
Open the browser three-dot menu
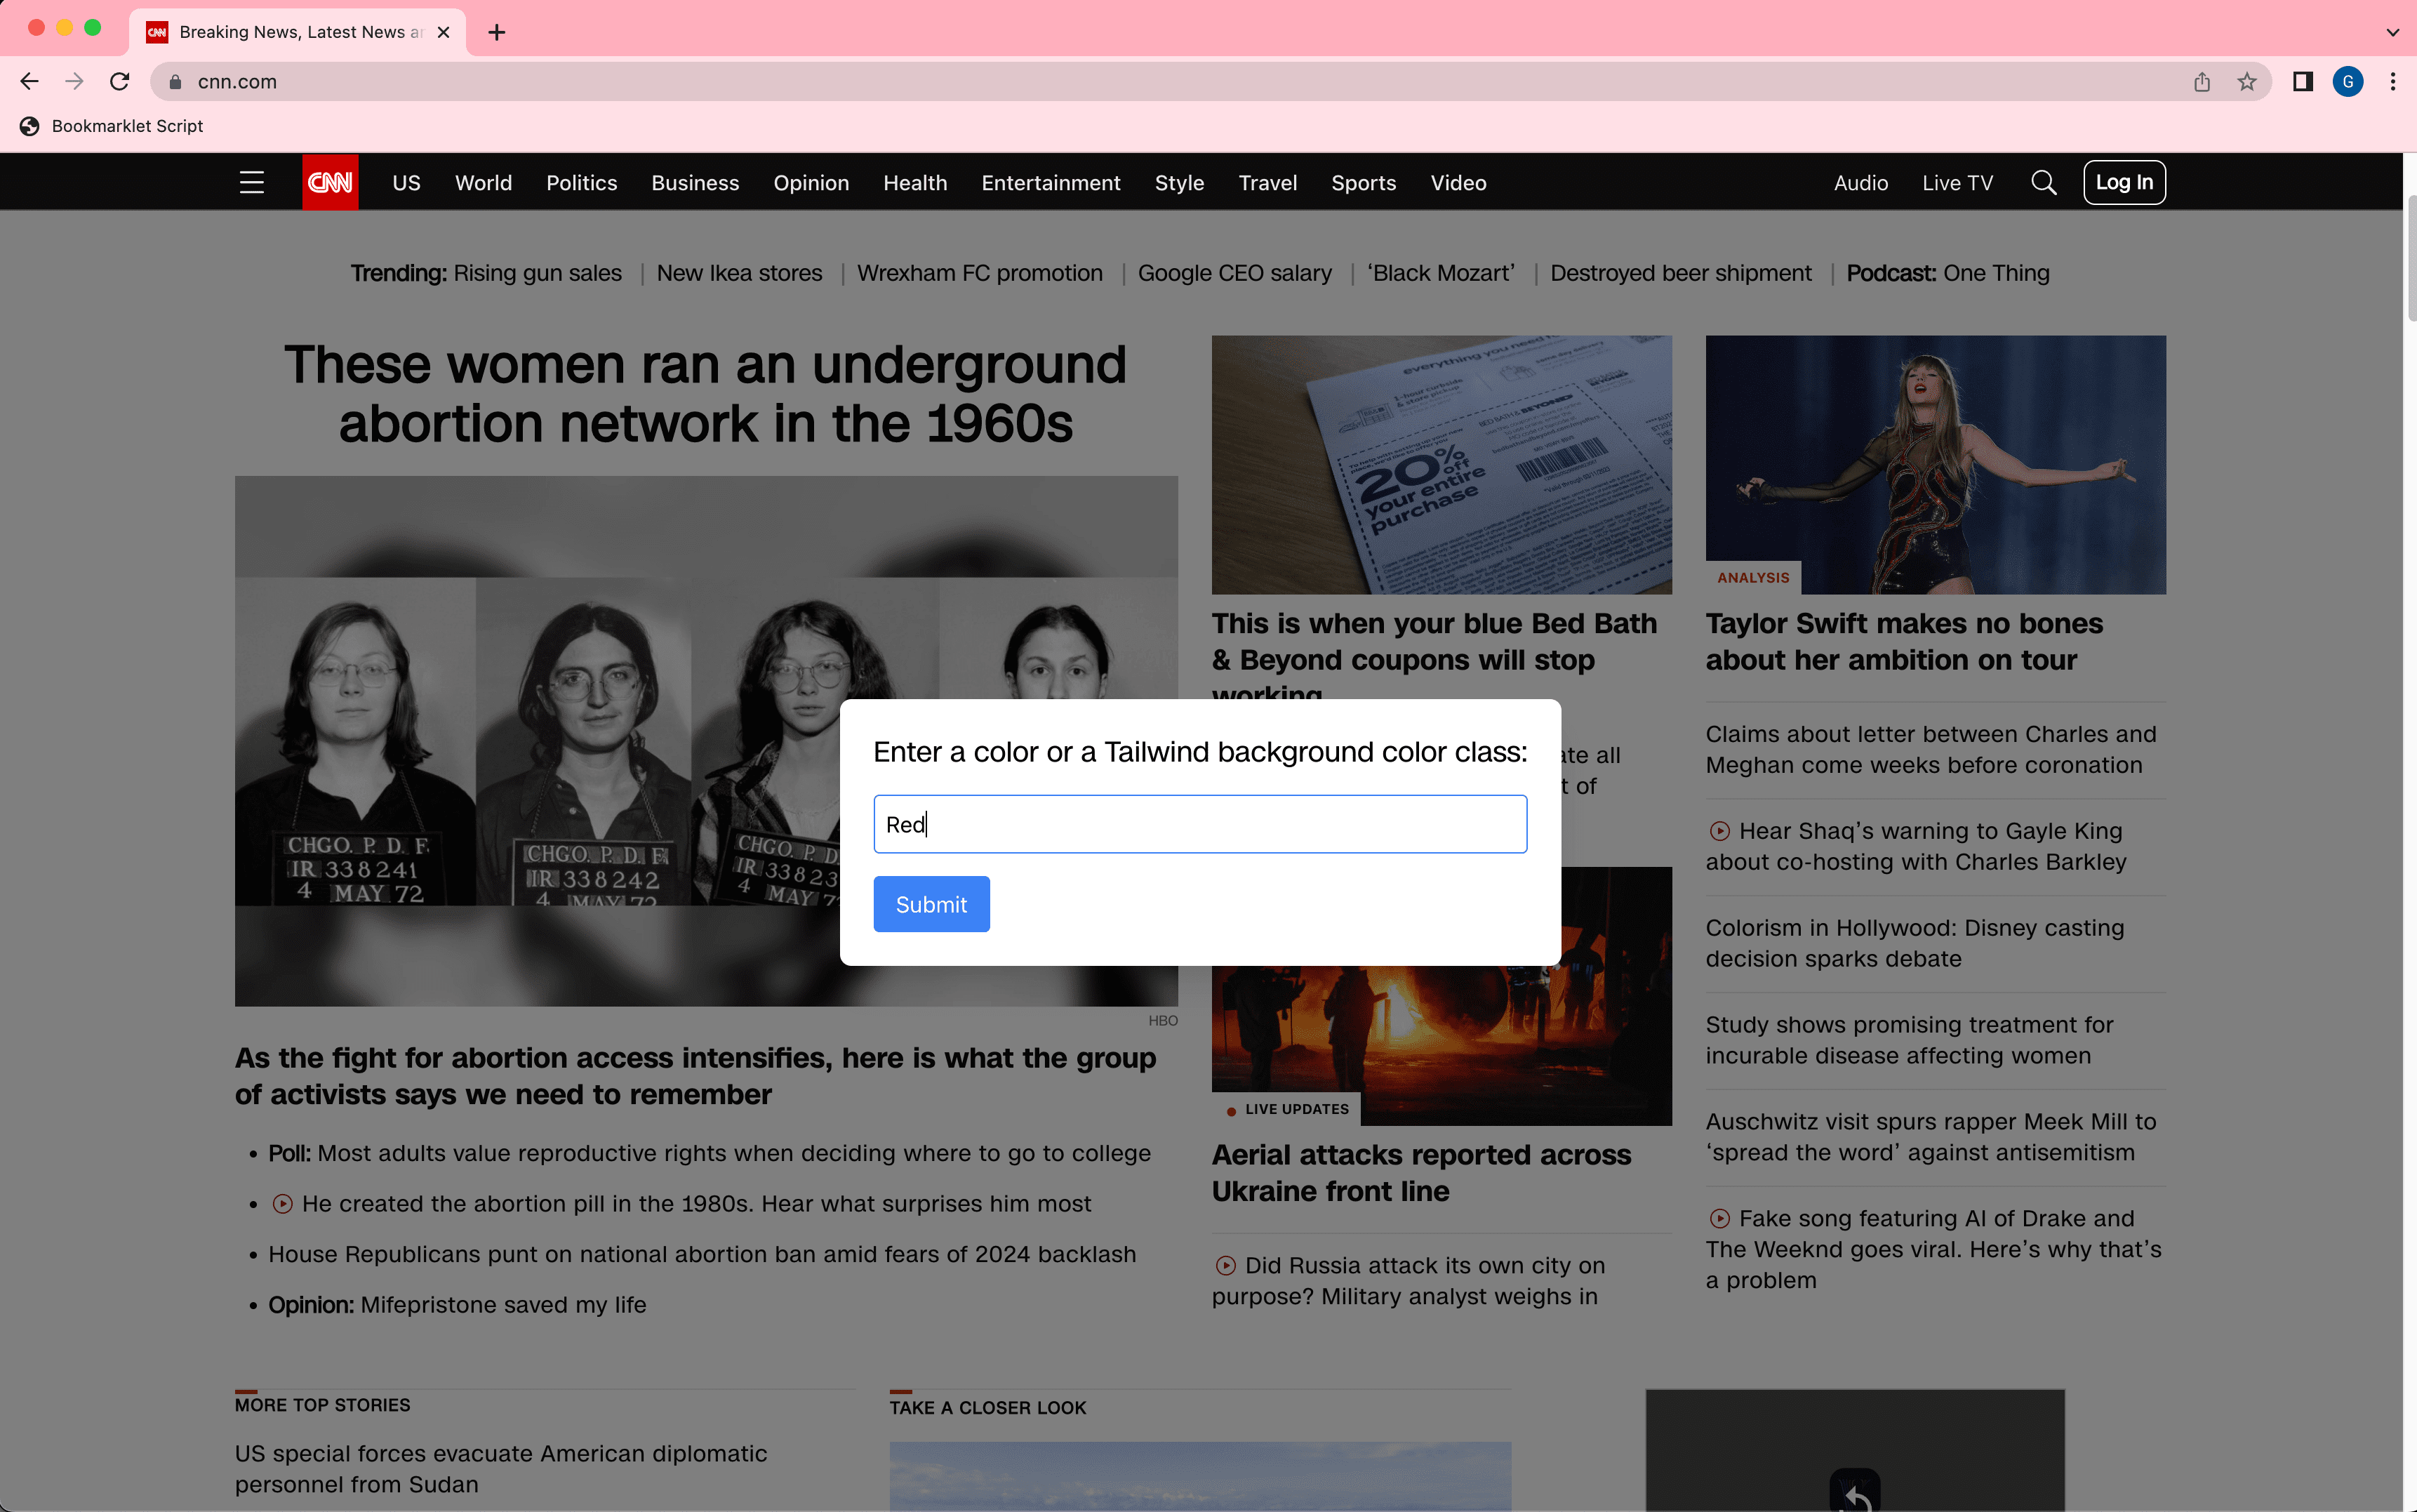[2393, 81]
